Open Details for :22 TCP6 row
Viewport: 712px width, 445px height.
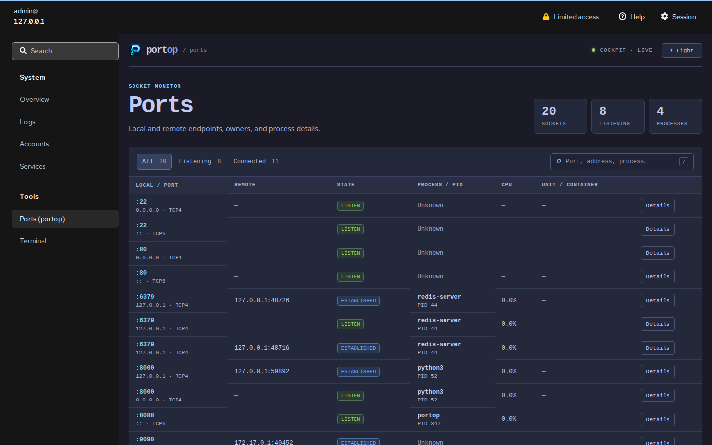pos(658,229)
